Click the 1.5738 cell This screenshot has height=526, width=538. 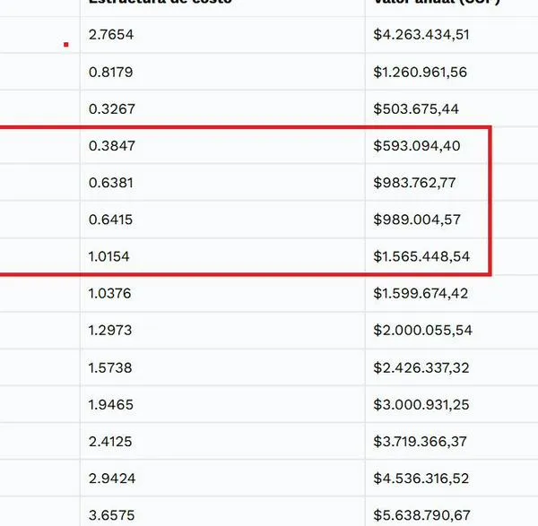pos(110,367)
